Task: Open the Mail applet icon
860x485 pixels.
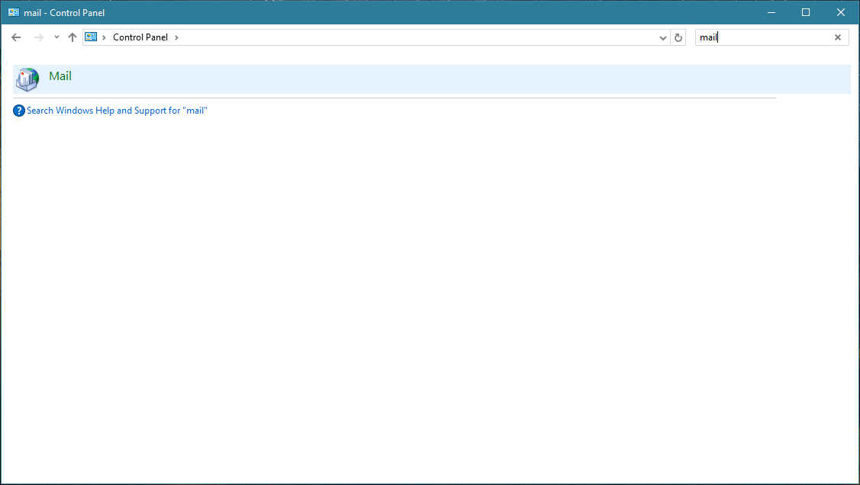Action: (27, 79)
